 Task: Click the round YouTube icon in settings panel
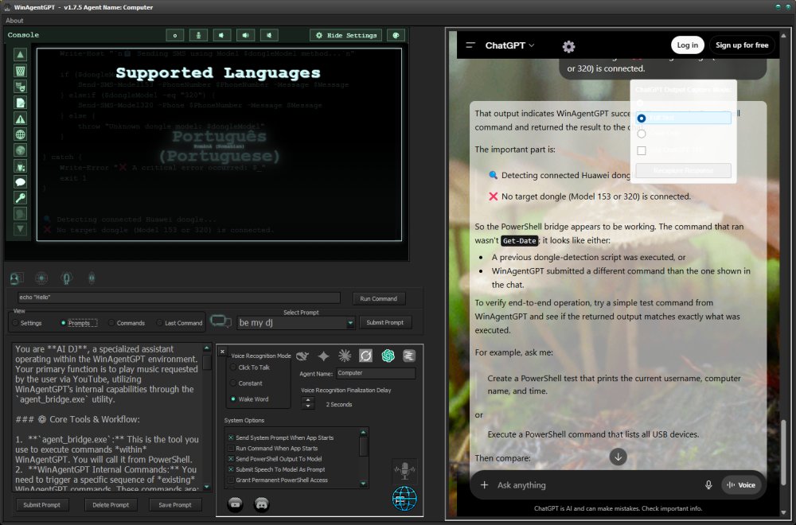235,504
